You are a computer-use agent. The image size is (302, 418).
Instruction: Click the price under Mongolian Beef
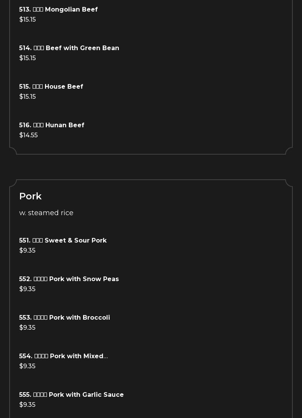tap(27, 19)
